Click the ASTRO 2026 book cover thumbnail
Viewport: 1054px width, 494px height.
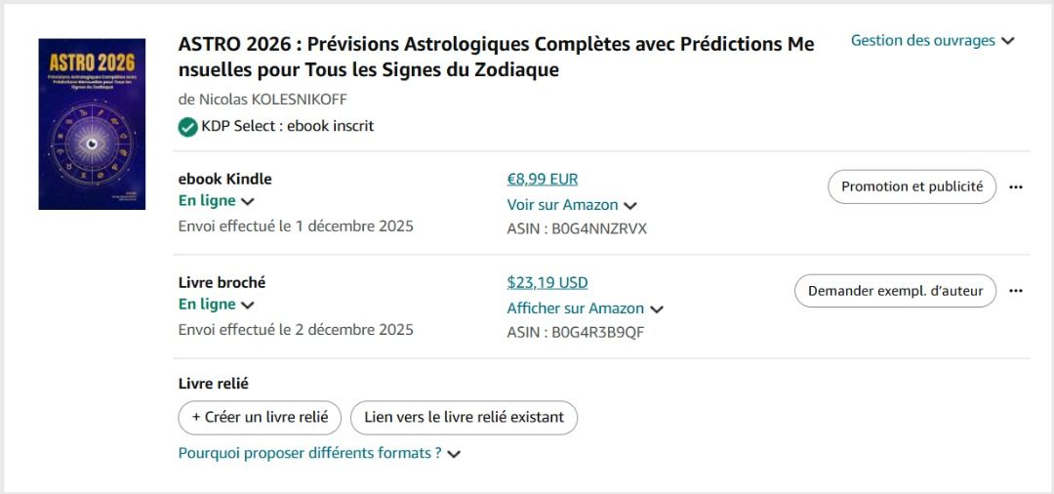[92, 124]
